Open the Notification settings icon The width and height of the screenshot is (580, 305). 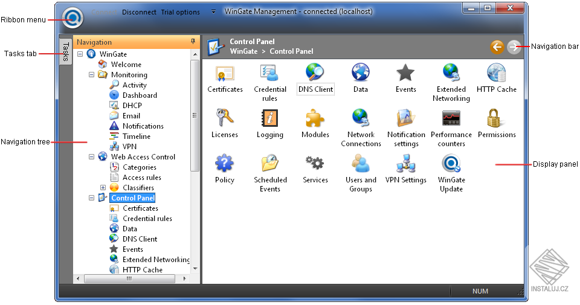405,118
